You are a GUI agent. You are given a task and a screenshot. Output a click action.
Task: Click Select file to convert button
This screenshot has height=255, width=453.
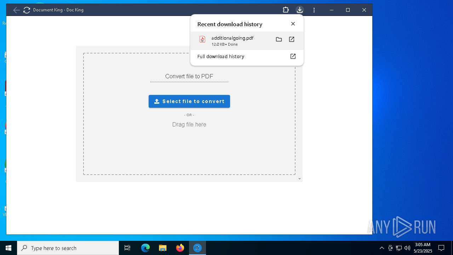(x=189, y=101)
